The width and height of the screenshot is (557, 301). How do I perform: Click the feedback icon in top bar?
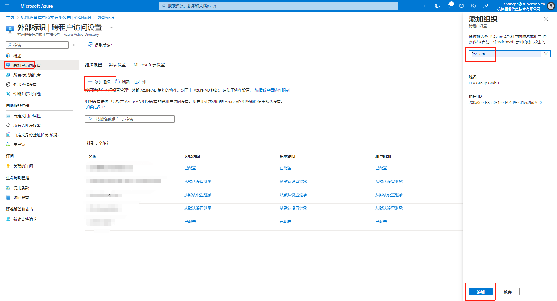[x=485, y=6]
